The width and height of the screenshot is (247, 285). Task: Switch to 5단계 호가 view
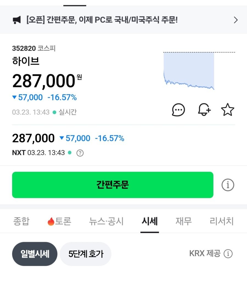86,254
